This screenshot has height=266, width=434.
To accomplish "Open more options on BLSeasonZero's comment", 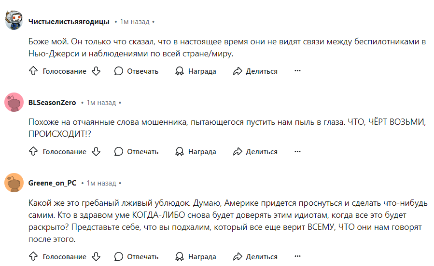I will tap(297, 151).
